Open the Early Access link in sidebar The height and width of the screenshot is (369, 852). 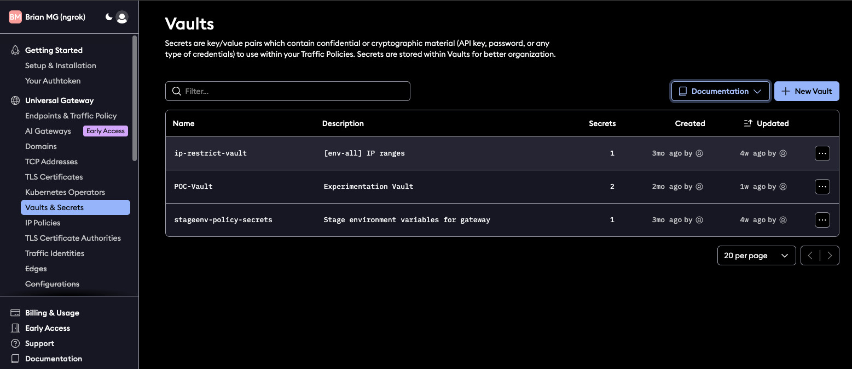tap(48, 328)
